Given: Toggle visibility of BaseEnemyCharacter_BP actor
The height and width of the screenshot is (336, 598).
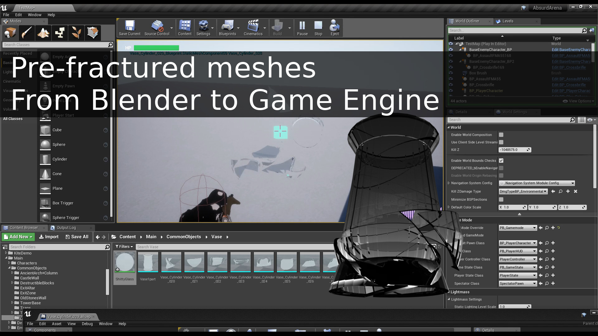Looking at the screenshot, I should (x=451, y=49).
